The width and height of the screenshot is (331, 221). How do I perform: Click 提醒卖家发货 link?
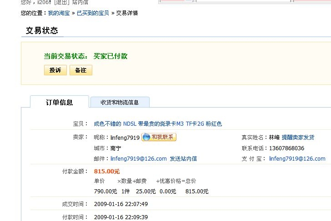(x=298, y=138)
